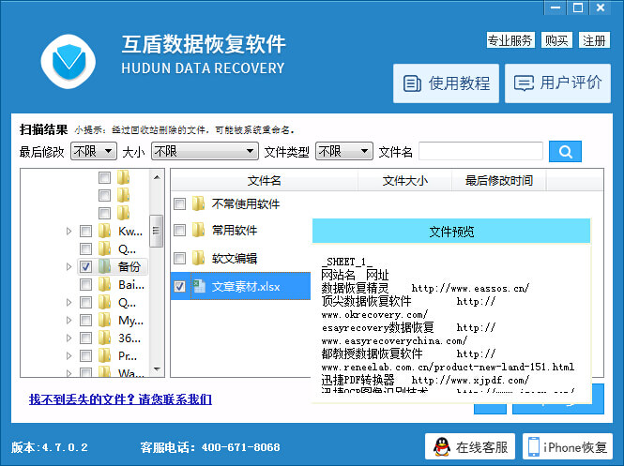The image size is (624, 466).
Task: Click the My... folder icon in tree
Action: (104, 320)
